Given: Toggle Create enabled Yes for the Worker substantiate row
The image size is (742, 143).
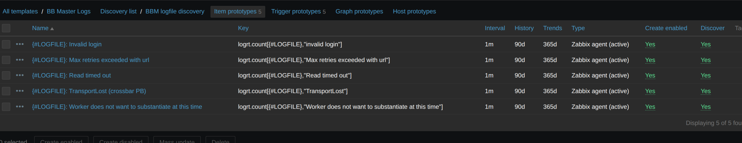Looking at the screenshot, I should point(650,107).
